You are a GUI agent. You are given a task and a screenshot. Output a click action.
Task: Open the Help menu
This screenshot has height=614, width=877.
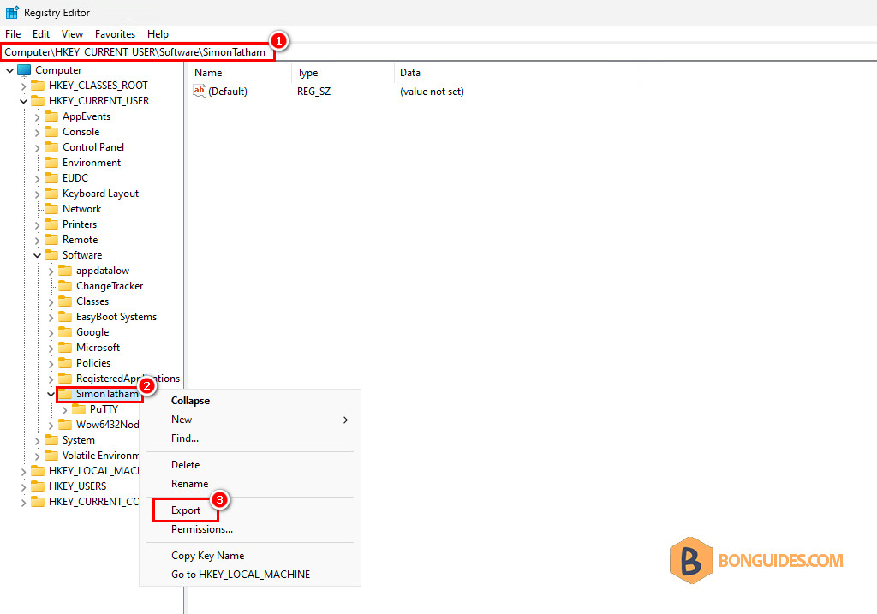pos(158,34)
